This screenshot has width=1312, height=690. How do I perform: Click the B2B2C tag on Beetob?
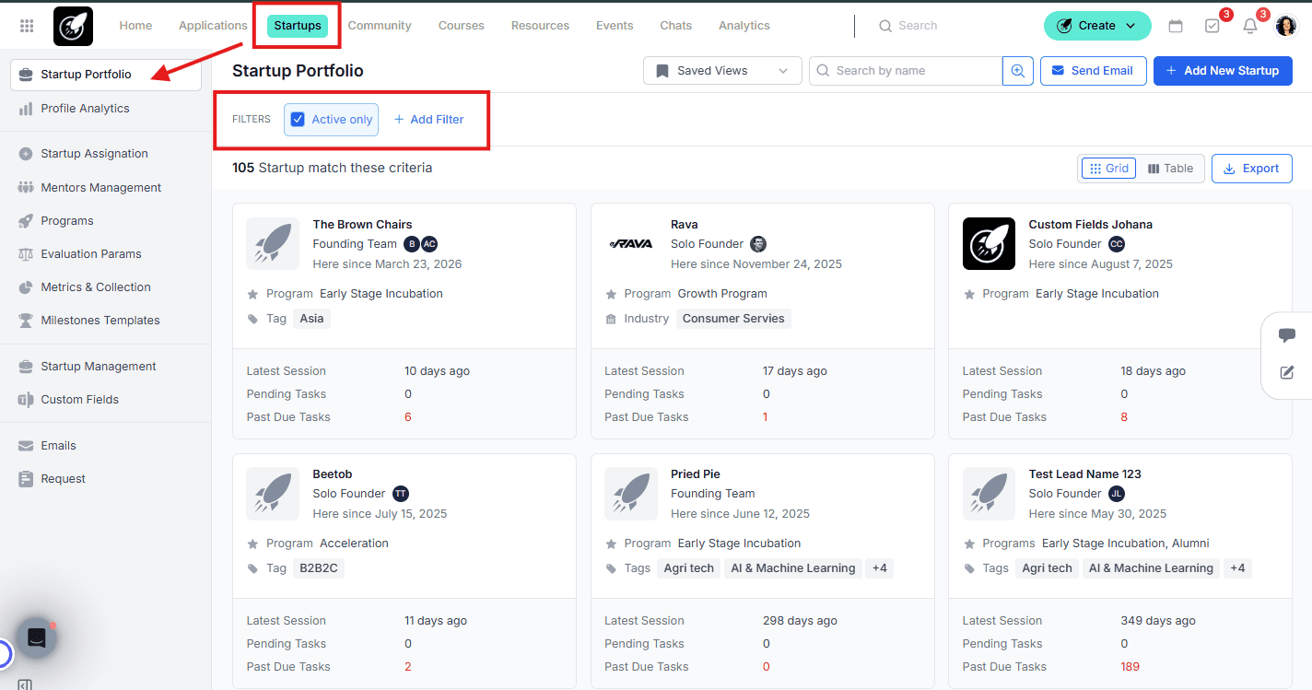(319, 568)
